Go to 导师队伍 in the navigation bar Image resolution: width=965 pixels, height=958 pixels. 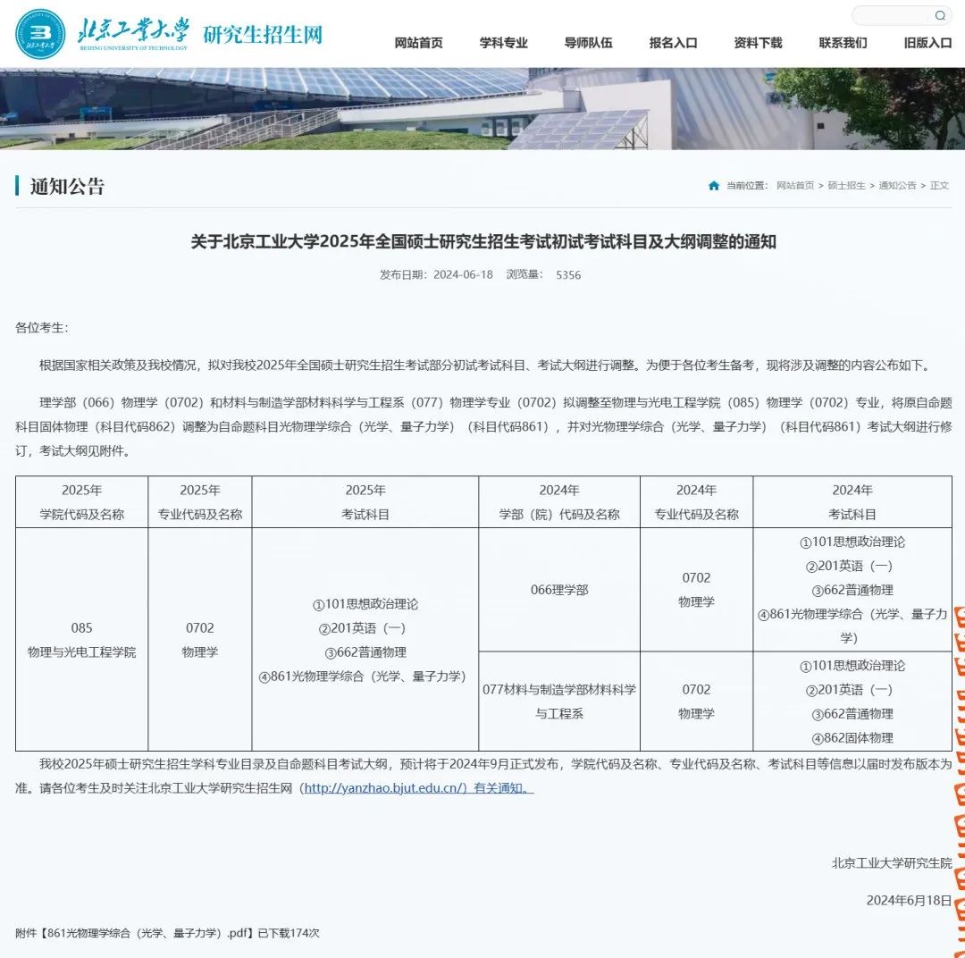(x=588, y=43)
